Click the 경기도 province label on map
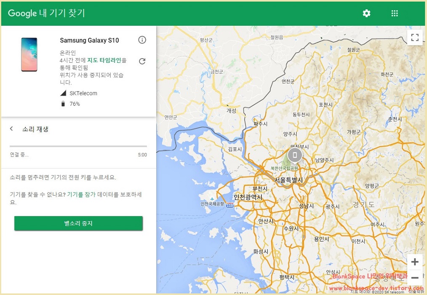The image size is (427, 295). point(363,204)
